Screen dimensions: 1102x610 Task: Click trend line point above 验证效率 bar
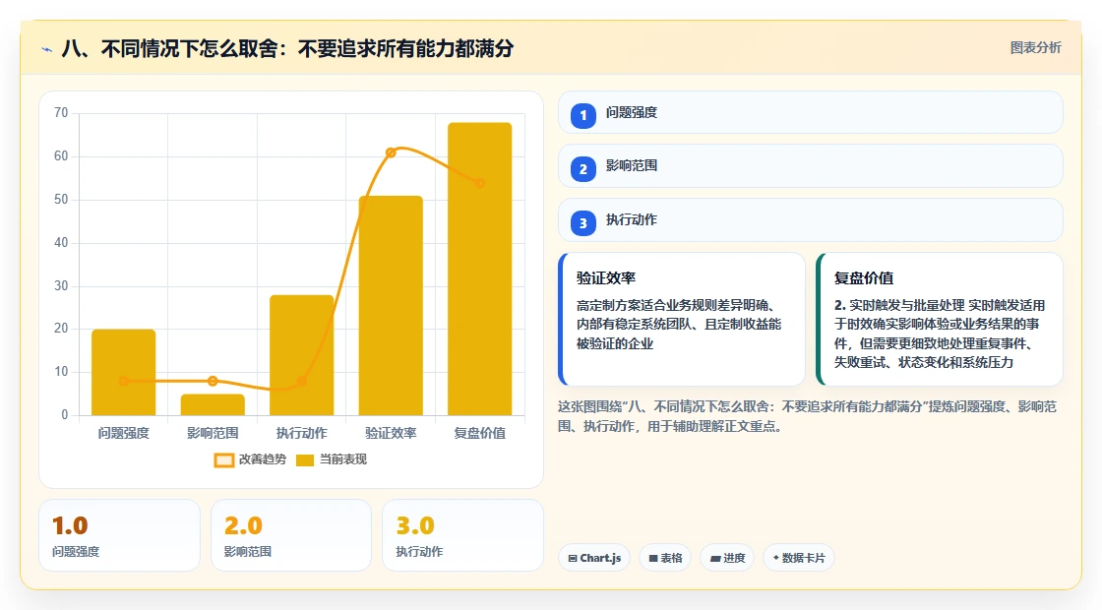click(x=391, y=152)
